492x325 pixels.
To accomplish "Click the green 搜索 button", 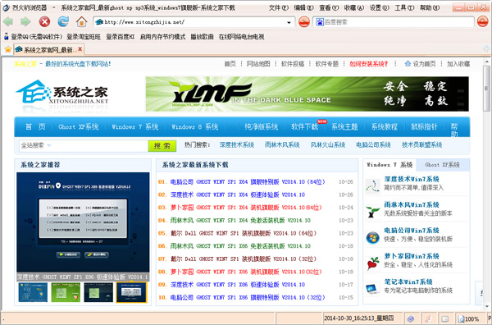I will 162,146.
